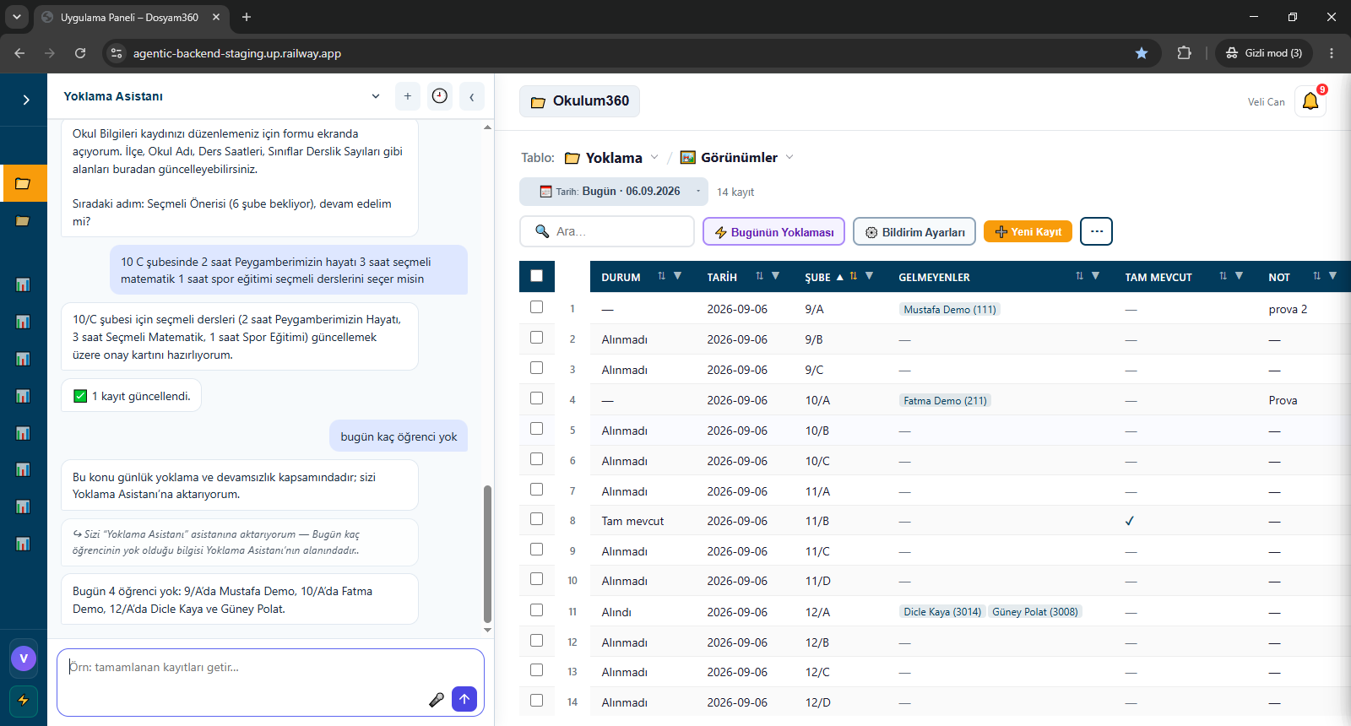The height and width of the screenshot is (726, 1351).
Task: Bookmark this page with the star icon
Action: pos(1142,53)
